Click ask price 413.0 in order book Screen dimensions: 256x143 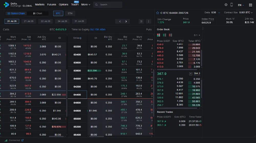[160, 67]
